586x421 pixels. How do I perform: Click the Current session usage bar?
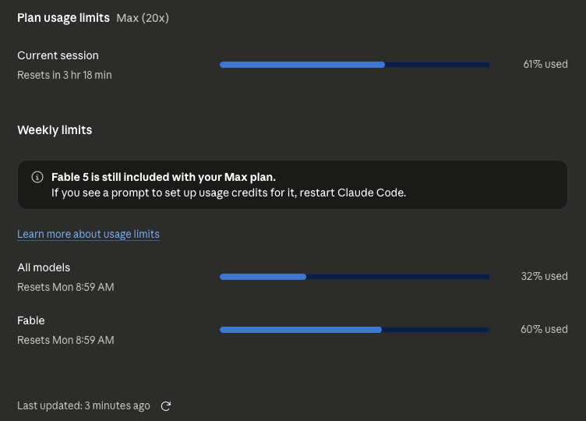pos(355,65)
